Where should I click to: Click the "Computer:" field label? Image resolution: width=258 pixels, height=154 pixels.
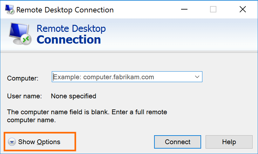[x=23, y=78]
